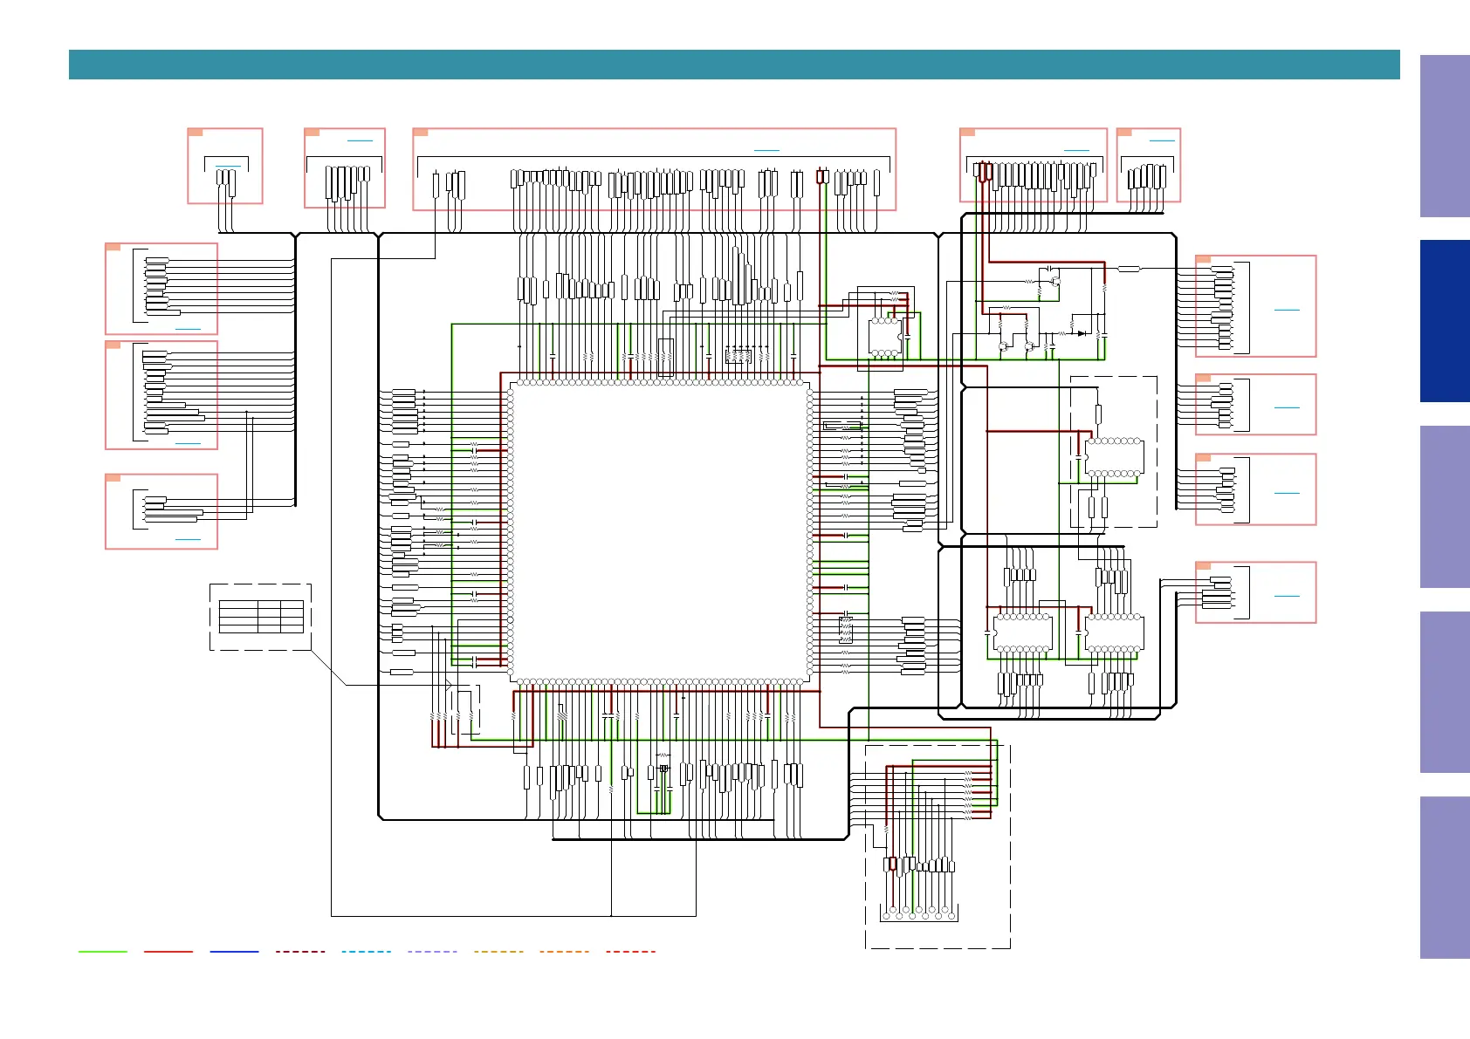Follow the blue link in the middle left-side connector box
1470x1039 pixels.
pos(188,444)
